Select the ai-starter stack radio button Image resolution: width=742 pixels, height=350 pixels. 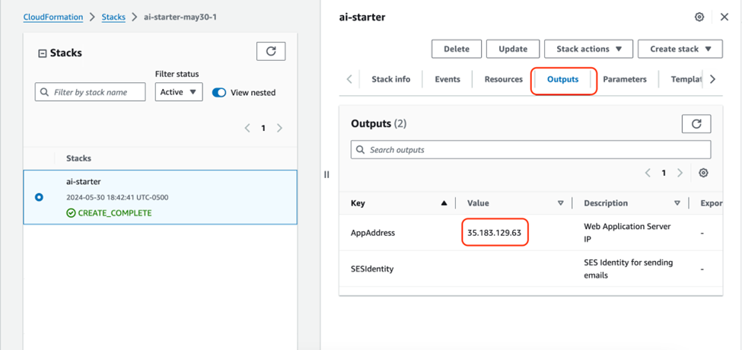click(x=40, y=197)
